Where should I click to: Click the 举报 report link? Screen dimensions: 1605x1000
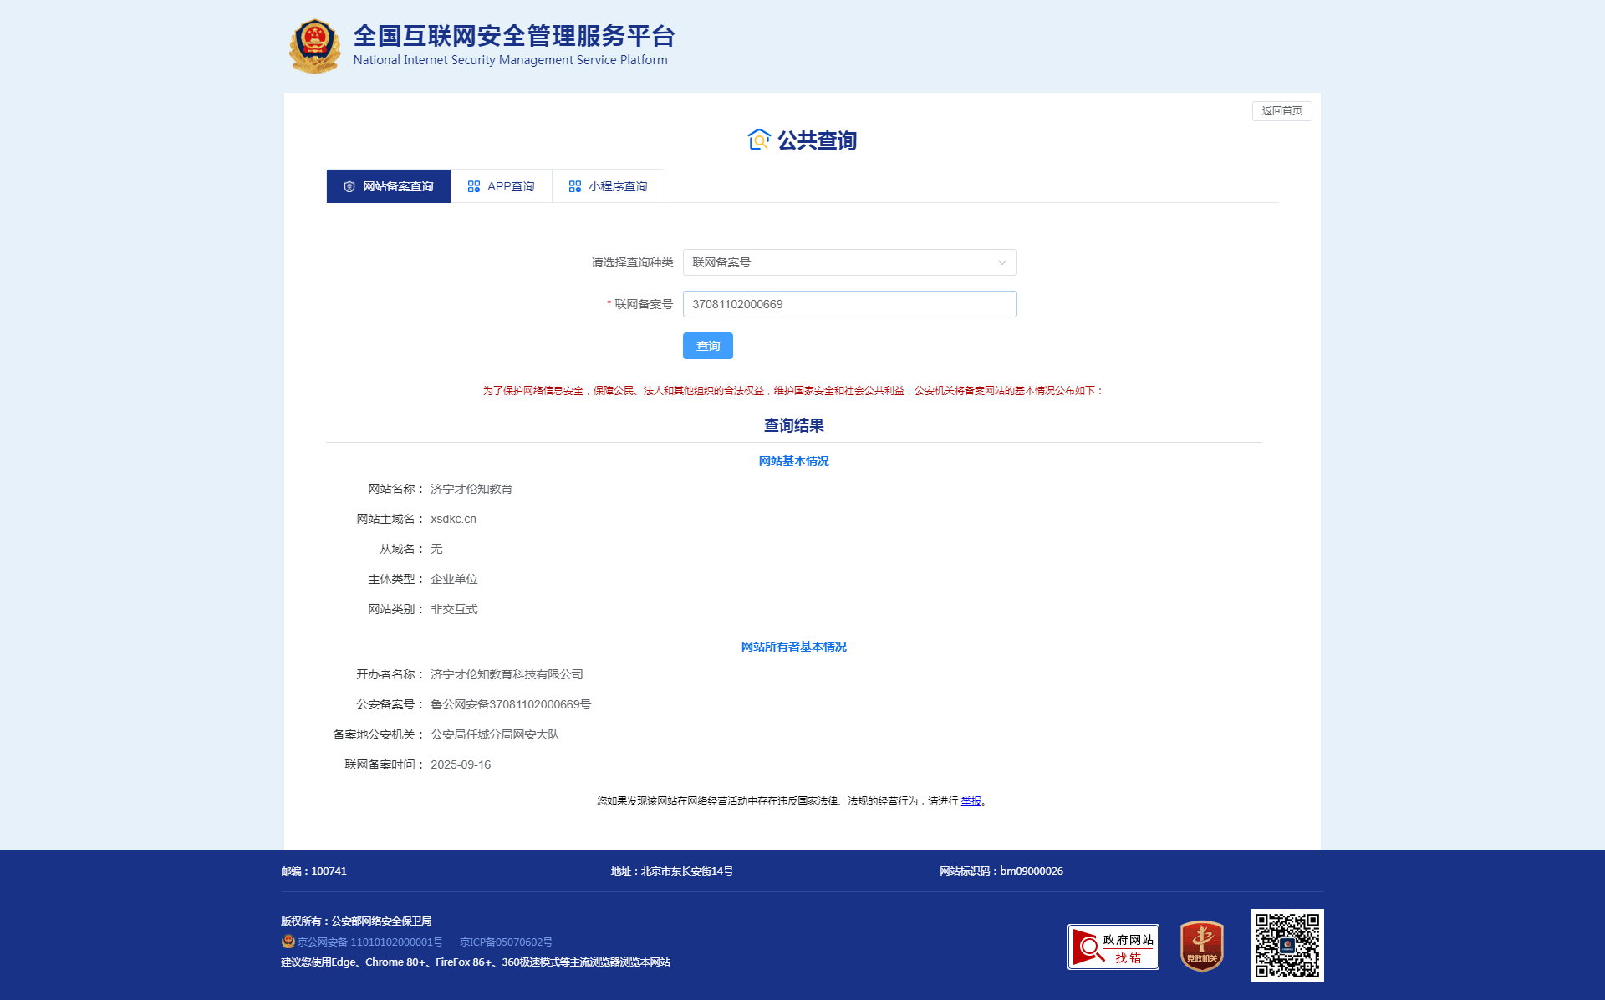[x=971, y=801]
